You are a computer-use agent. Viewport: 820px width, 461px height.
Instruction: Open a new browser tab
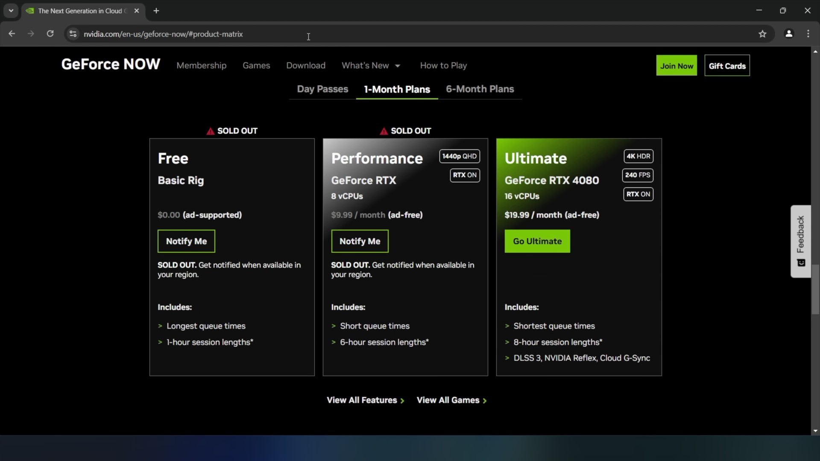pyautogui.click(x=156, y=11)
